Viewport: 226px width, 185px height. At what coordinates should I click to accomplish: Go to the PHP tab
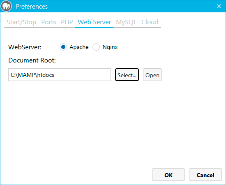pos(67,22)
